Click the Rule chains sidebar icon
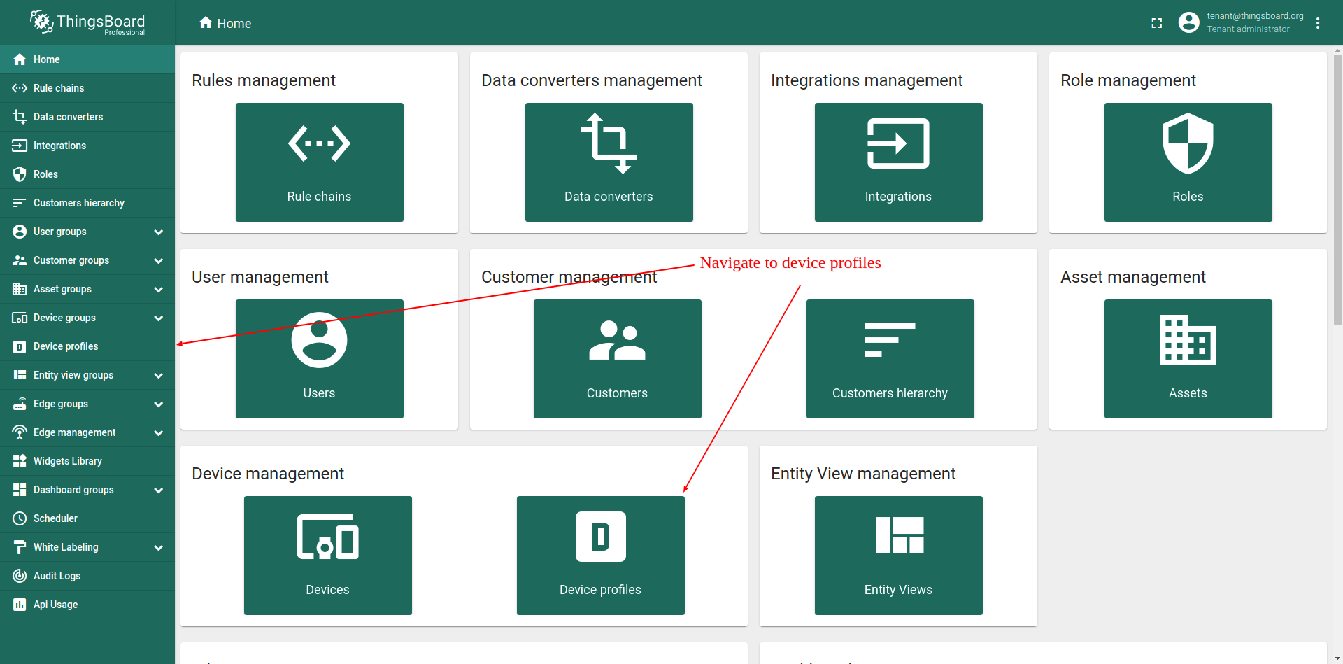Screen dimensions: 1343x664 point(20,88)
